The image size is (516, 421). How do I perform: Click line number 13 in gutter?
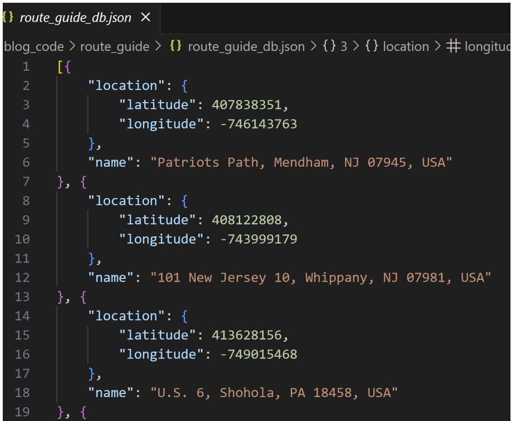pyautogui.click(x=23, y=297)
